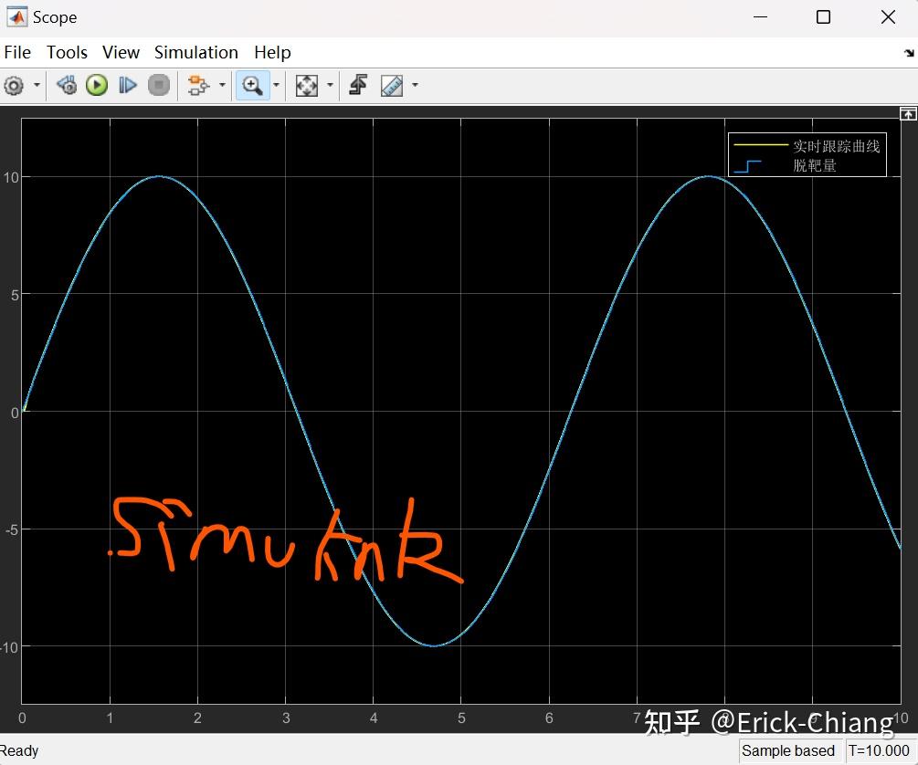
Task: Open the Triggers panel icon
Action: pos(357,85)
